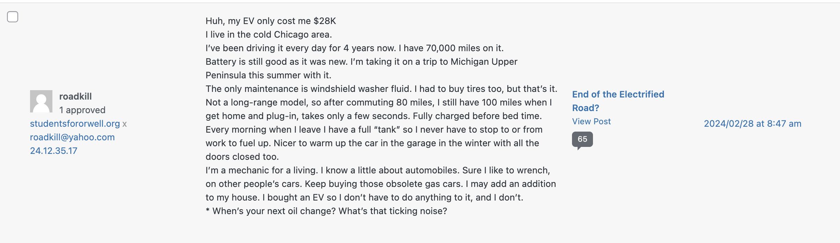Click the 65 comments count bubble
This screenshot has height=243, width=840.
(x=582, y=139)
